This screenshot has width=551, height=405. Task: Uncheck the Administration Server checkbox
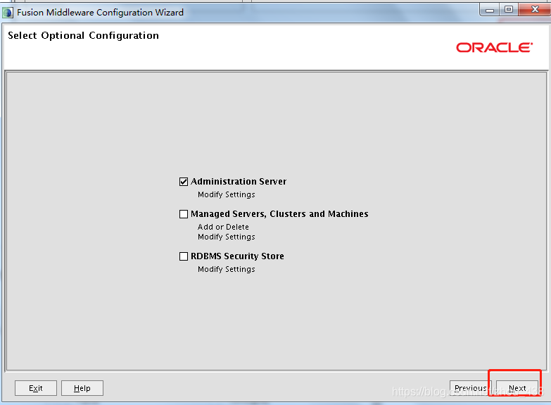[184, 182]
